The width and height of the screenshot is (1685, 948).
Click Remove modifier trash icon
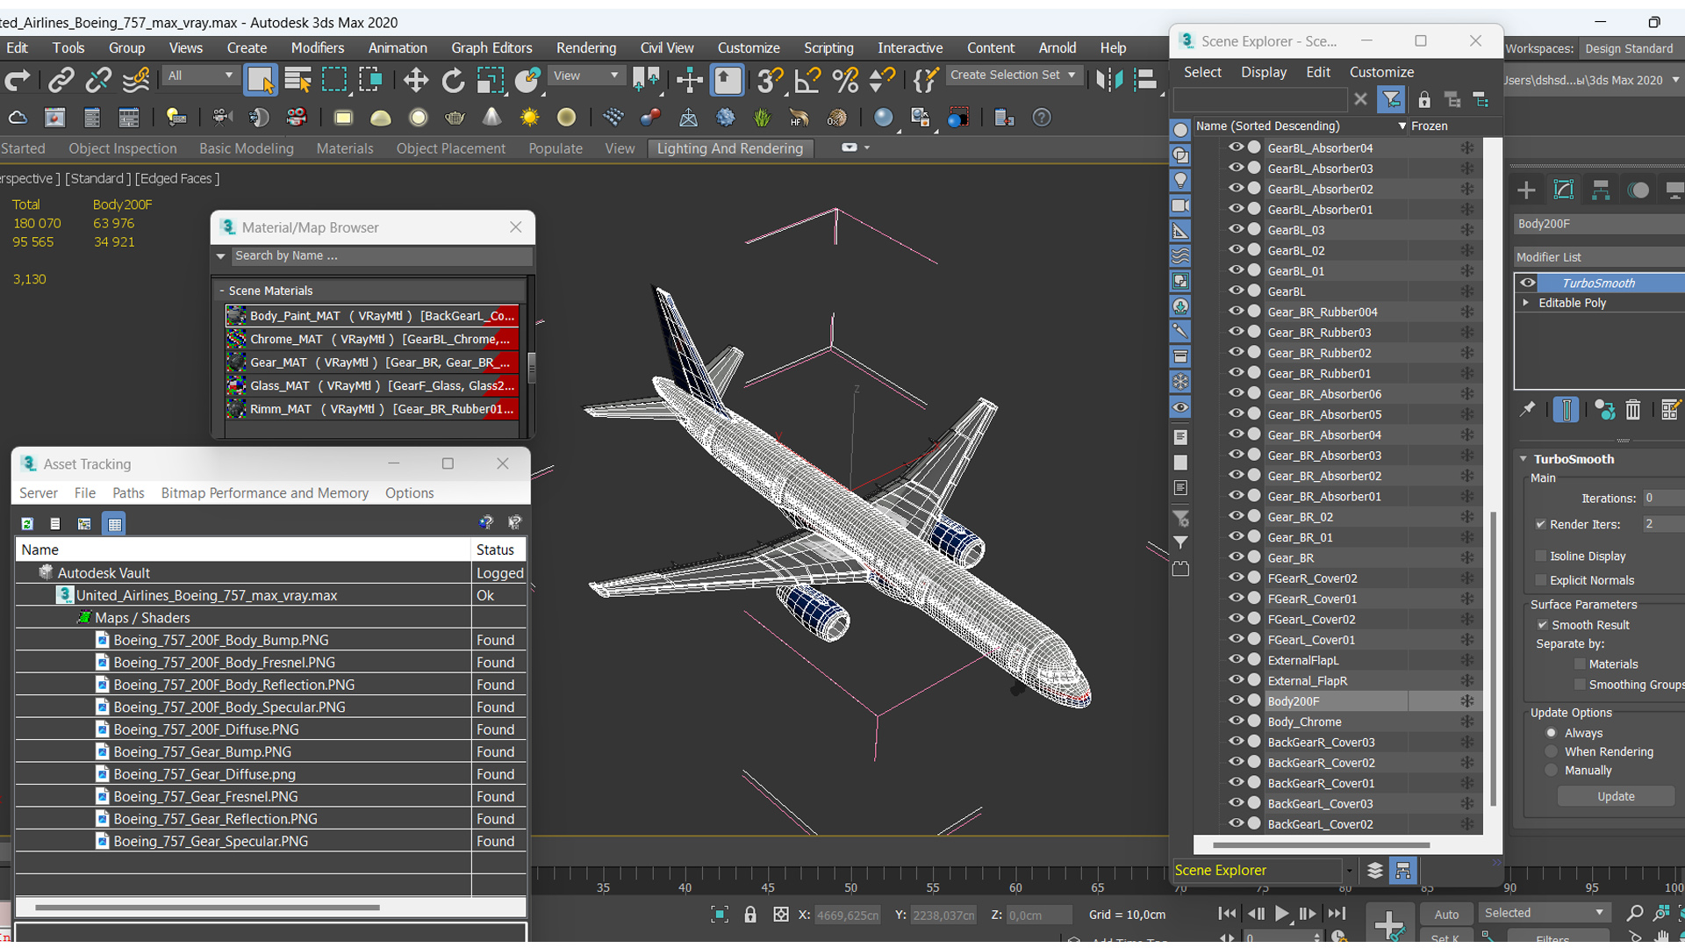point(1632,410)
